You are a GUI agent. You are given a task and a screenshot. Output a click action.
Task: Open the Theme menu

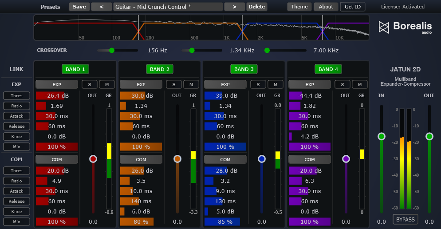pyautogui.click(x=299, y=7)
